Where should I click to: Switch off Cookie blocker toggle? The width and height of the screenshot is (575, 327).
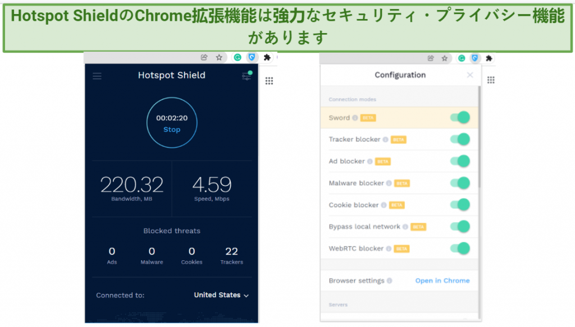click(460, 205)
